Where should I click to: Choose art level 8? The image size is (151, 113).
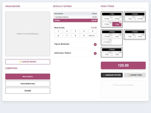[75, 36]
